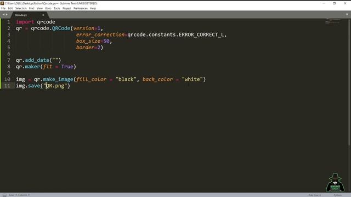Click the border parameter on line 5

click(85, 48)
